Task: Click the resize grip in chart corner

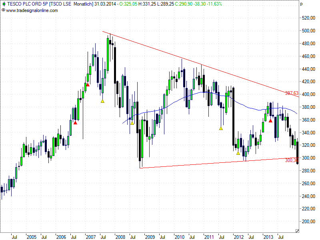Action: [297, 230]
